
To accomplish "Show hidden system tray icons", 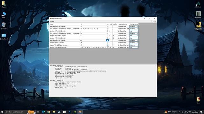I will click(x=180, y=112).
